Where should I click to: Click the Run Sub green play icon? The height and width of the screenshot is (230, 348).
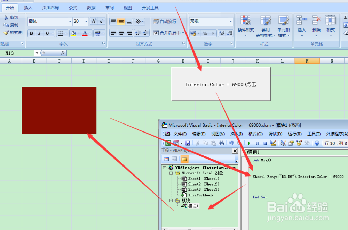pos(249,143)
